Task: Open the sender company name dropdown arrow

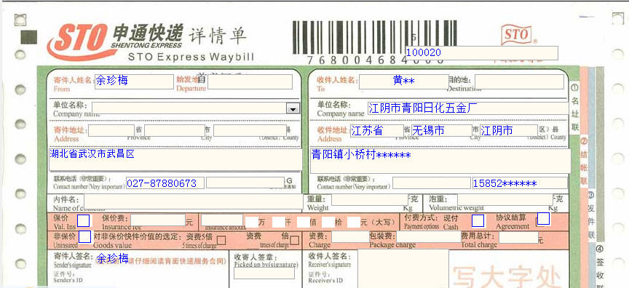Action: pyautogui.click(x=293, y=108)
